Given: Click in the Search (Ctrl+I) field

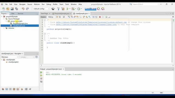Looking at the screenshot, I should click(145, 4).
